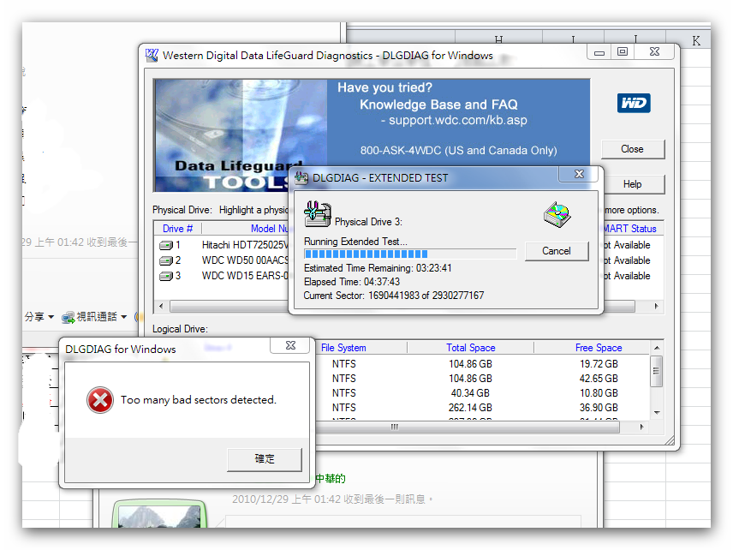Select drive 1 Hitachi icon in drive list
Screen dimensions: 733x550
tap(166, 245)
